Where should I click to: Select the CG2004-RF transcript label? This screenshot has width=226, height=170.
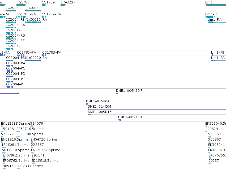[15, 46]
